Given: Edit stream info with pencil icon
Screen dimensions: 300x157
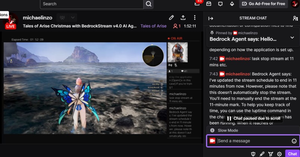Looking at the screenshot, I should [x=172, y=17].
